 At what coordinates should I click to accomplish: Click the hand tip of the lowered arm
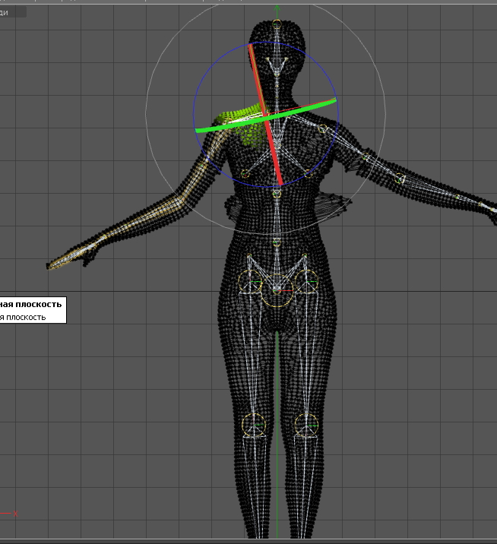52,265
